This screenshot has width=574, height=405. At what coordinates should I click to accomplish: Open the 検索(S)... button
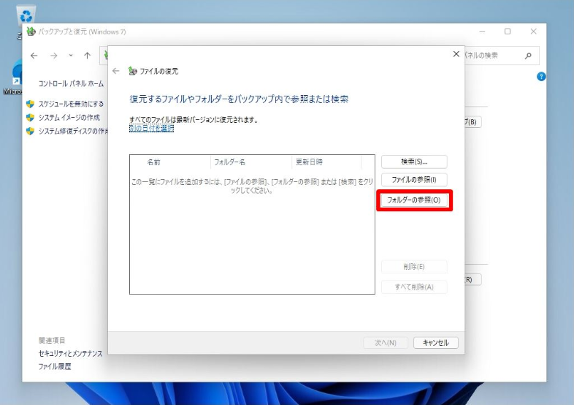(x=414, y=162)
